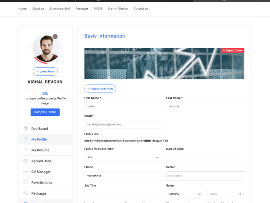Viewport: 270px width, 203px height.
Task: Expand Profile for Public View dropdown
Action: 123,157
